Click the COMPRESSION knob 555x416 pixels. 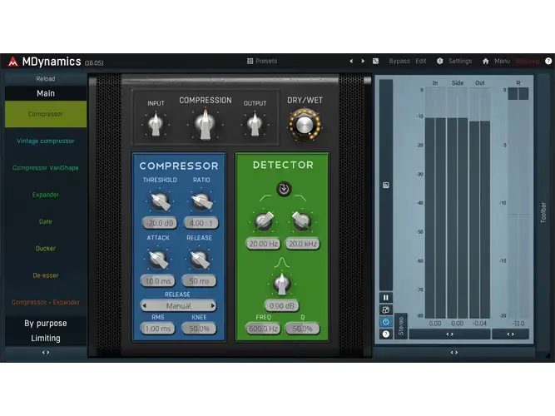[205, 124]
